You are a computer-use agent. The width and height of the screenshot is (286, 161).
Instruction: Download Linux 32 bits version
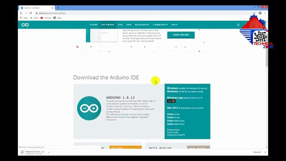pyautogui.click(x=173, y=114)
